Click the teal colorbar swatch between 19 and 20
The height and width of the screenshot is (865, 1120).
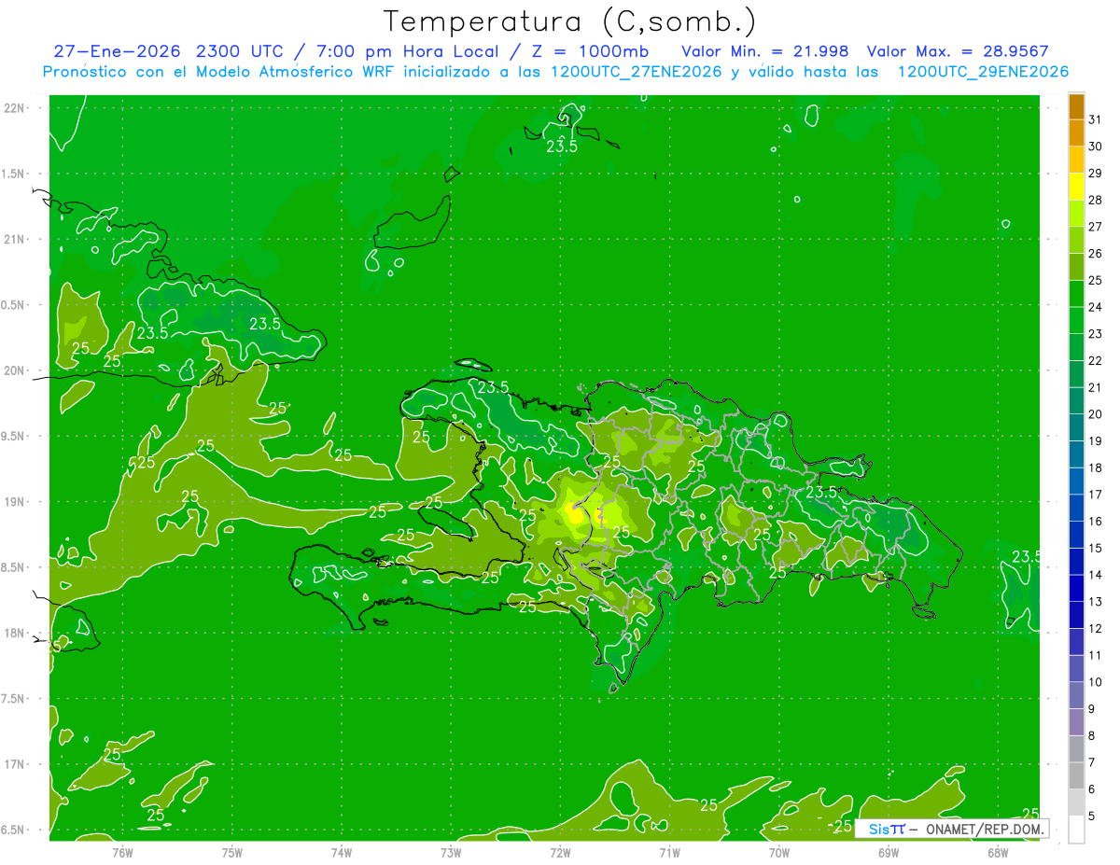1076,427
